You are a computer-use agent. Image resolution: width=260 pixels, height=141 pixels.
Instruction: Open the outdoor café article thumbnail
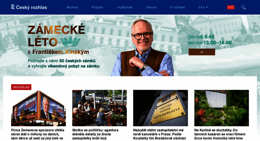point(99,108)
